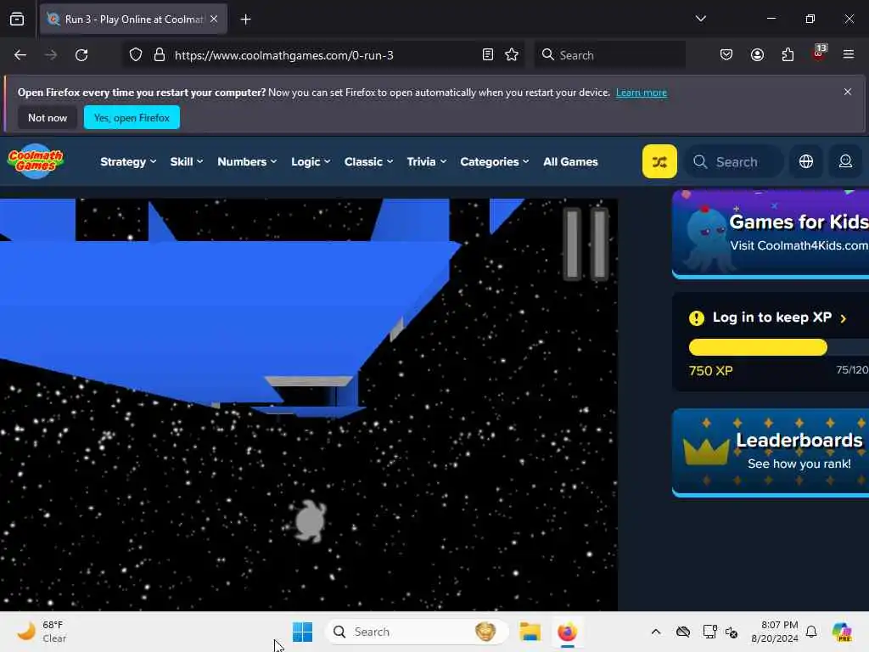Click the site padlock icon
The image size is (869, 652).
tap(160, 55)
